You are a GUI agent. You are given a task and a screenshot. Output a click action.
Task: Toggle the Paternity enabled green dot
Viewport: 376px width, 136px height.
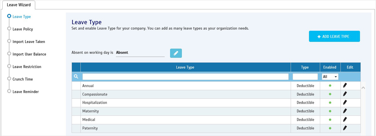[330, 128]
